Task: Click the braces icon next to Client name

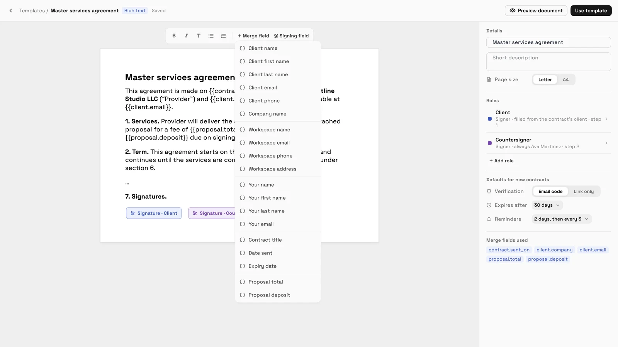Action: pos(242,48)
